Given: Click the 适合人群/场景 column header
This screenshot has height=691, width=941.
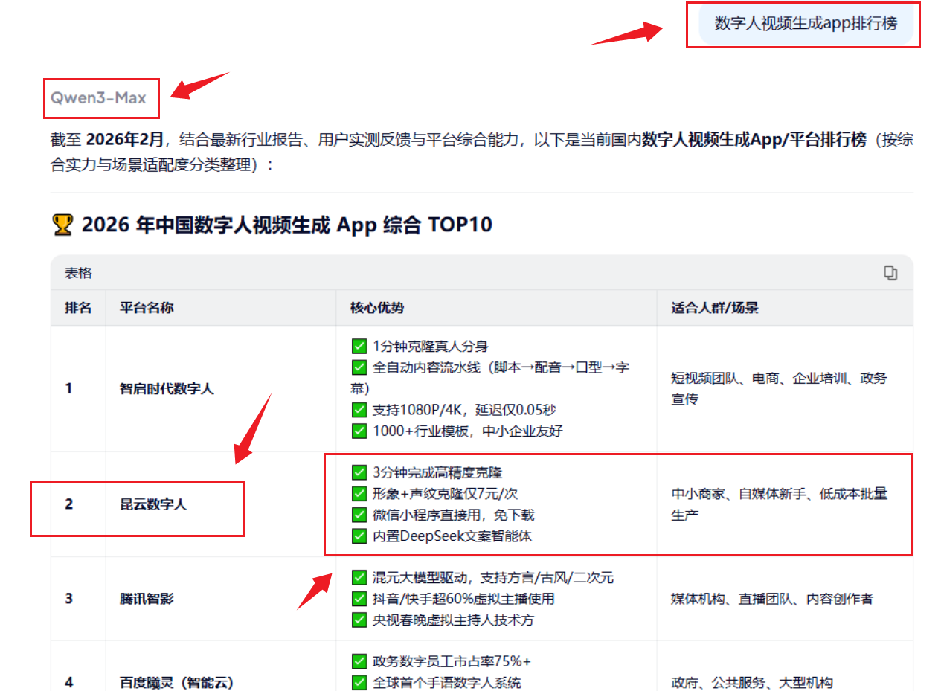Looking at the screenshot, I should [x=714, y=307].
